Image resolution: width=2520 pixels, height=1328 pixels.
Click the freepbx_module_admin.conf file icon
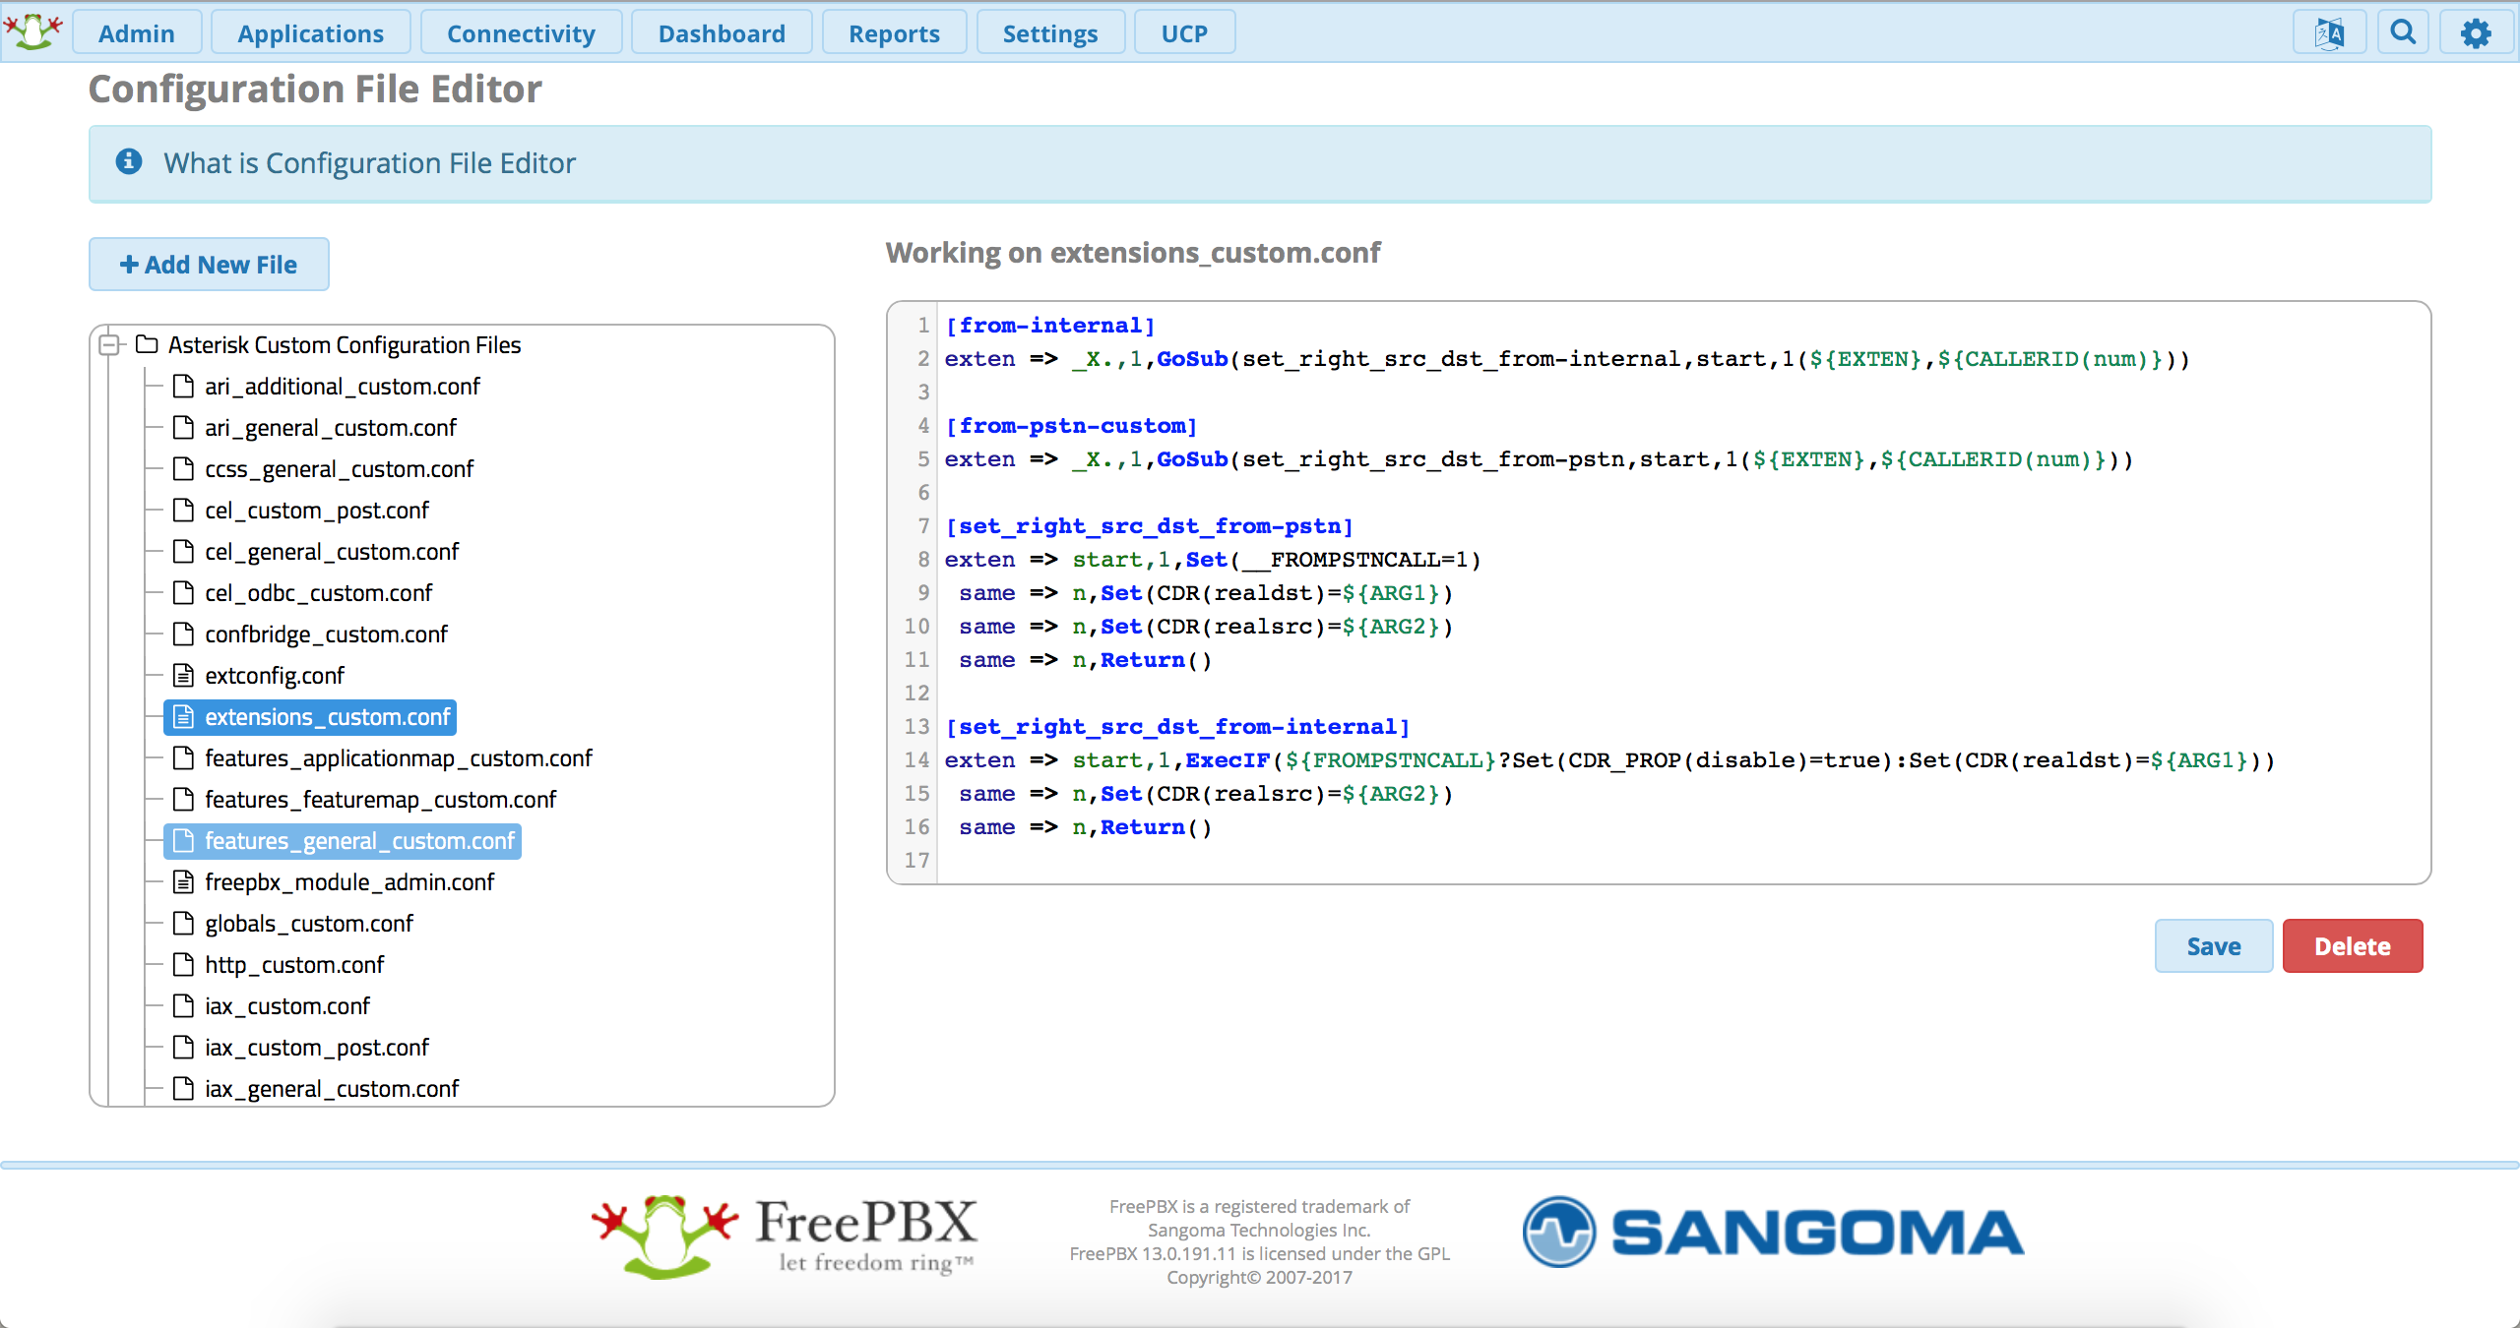[x=183, y=882]
